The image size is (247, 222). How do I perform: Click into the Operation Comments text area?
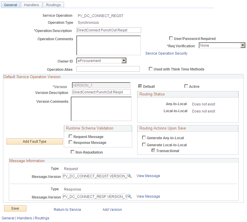click(108, 45)
